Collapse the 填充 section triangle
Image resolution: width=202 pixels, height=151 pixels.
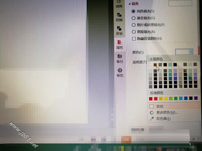click(129, 4)
